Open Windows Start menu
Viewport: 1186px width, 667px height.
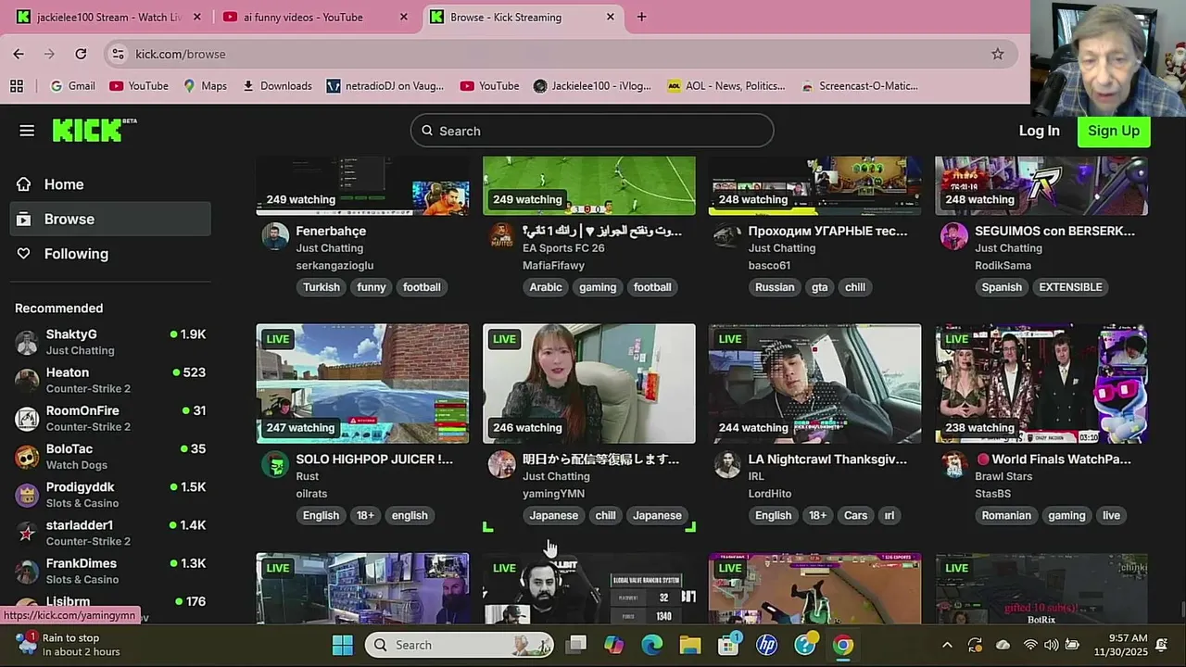(x=342, y=645)
